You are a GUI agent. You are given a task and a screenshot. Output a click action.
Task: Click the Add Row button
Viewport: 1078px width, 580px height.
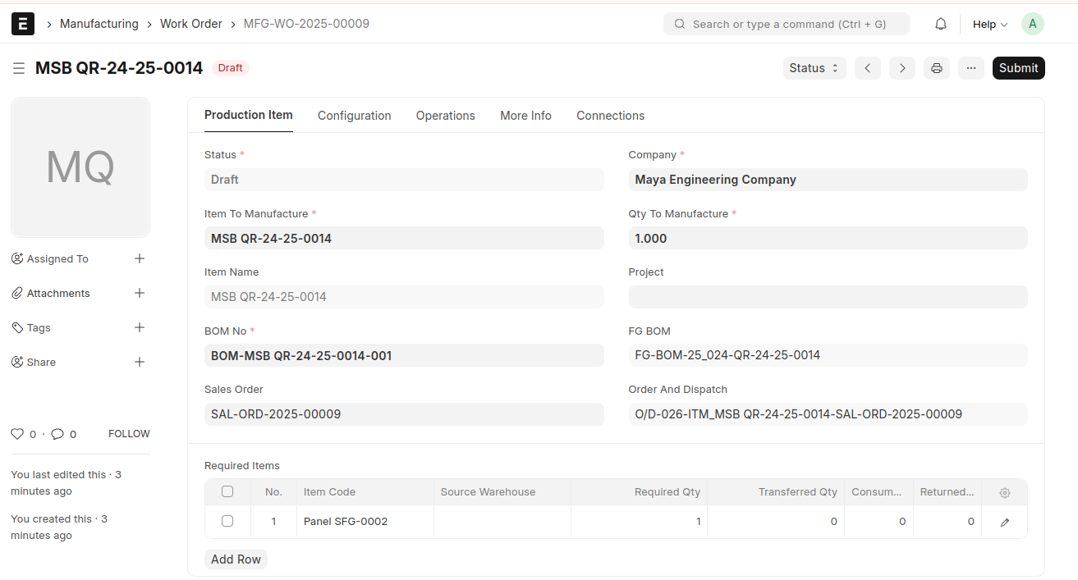pos(236,559)
